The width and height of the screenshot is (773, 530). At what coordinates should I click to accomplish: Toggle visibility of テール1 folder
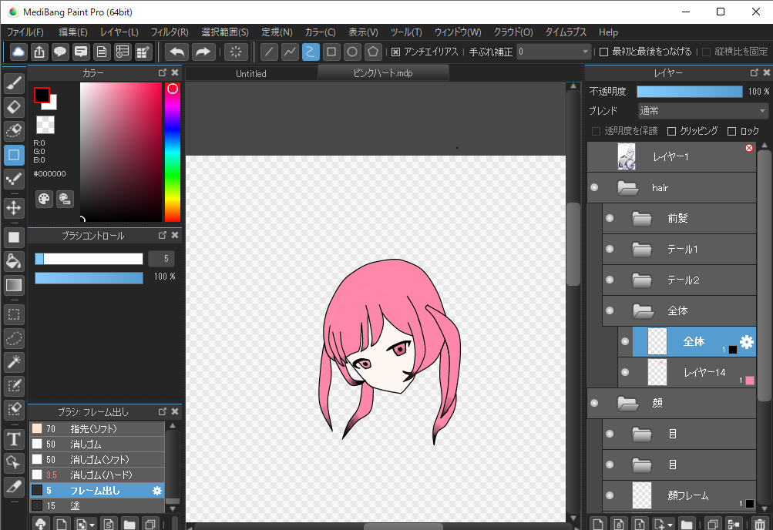click(x=610, y=250)
